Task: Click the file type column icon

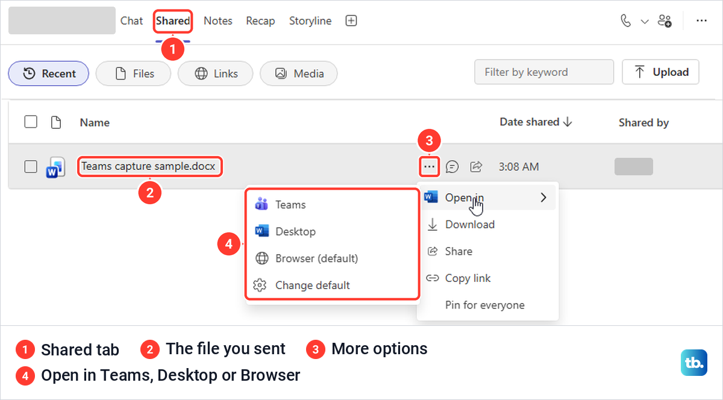Action: coord(56,122)
